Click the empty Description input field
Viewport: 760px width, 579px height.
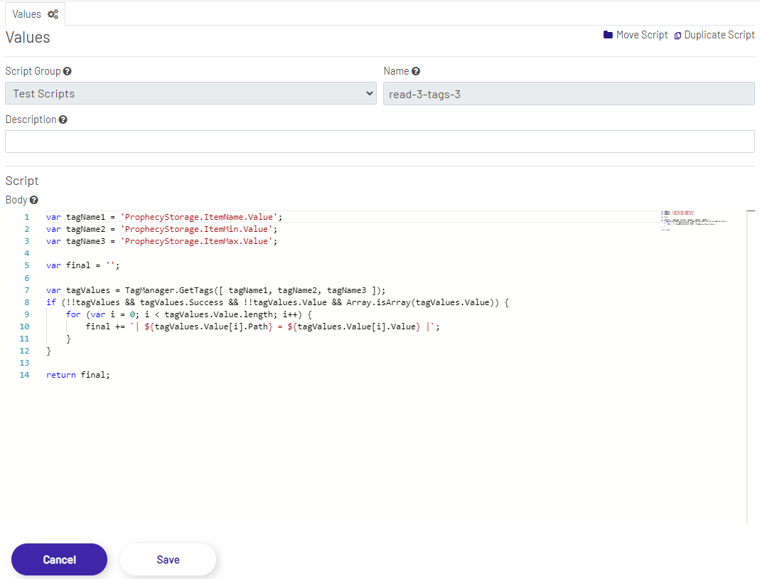380,141
